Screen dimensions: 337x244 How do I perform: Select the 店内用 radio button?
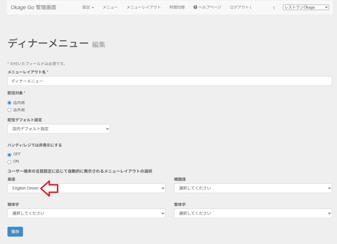[9, 103]
